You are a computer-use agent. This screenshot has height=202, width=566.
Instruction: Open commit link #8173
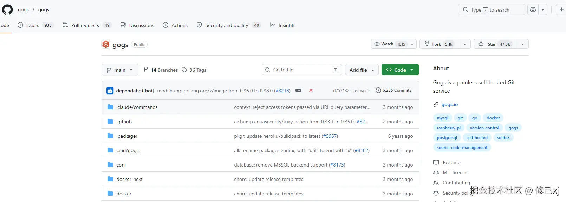click(337, 165)
